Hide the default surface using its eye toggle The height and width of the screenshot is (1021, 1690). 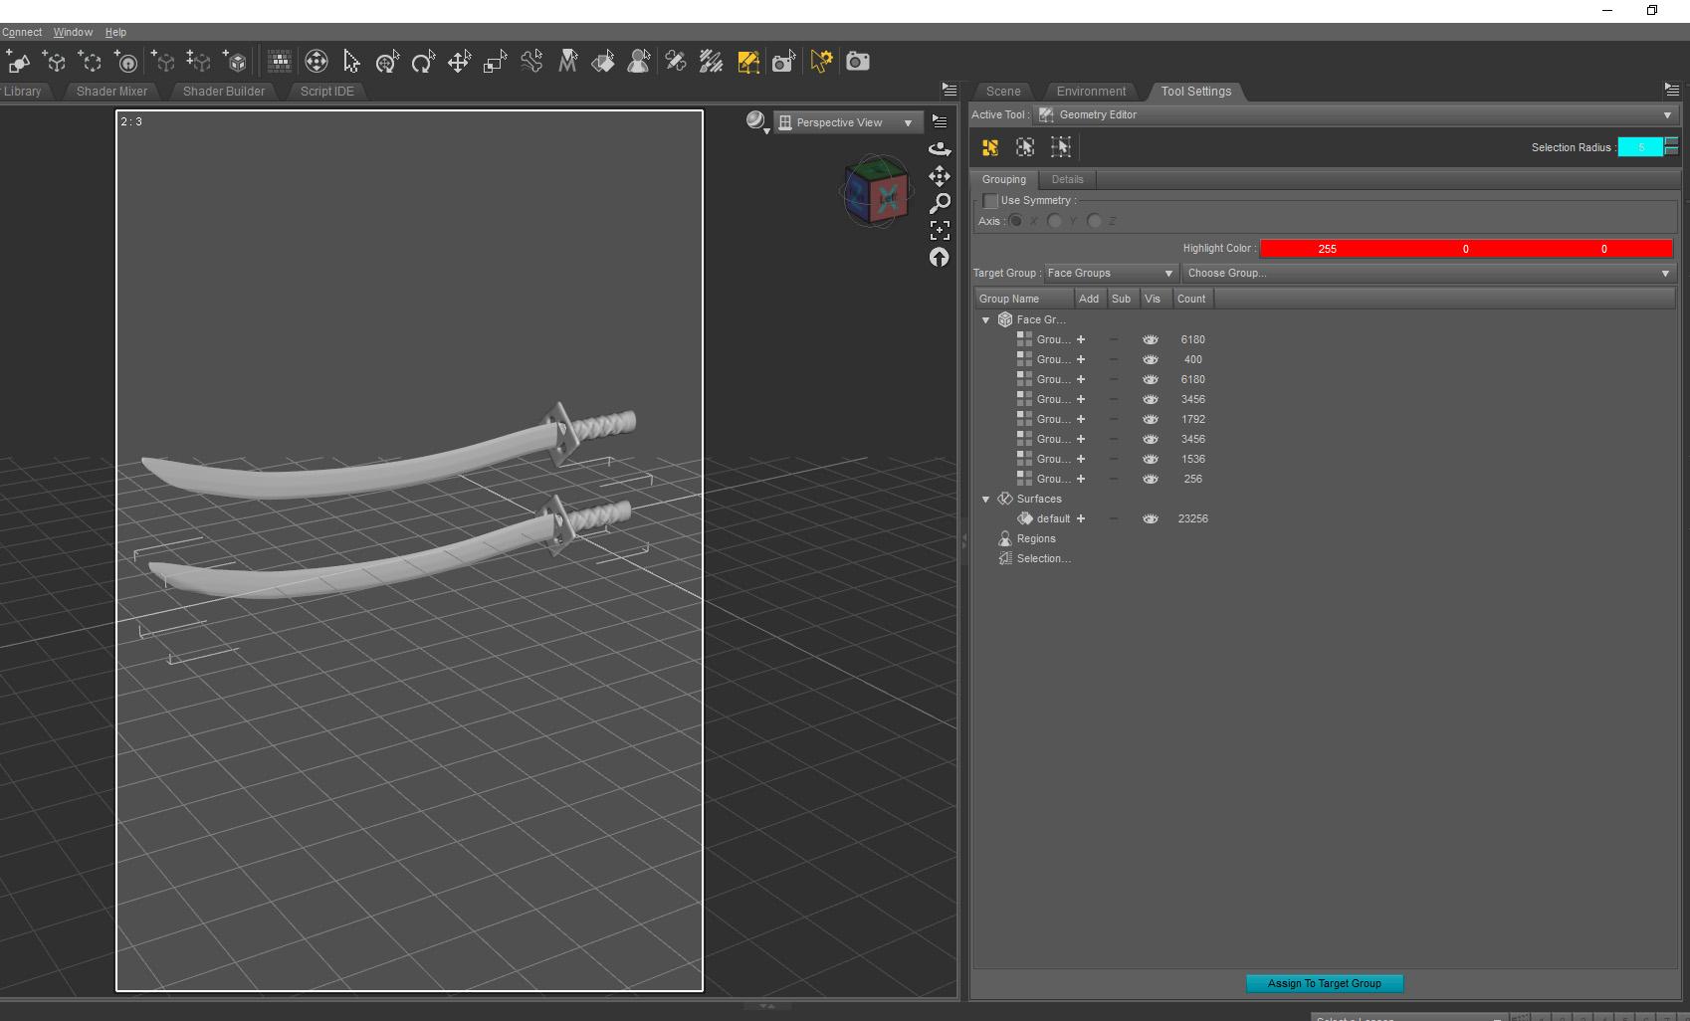coord(1150,518)
